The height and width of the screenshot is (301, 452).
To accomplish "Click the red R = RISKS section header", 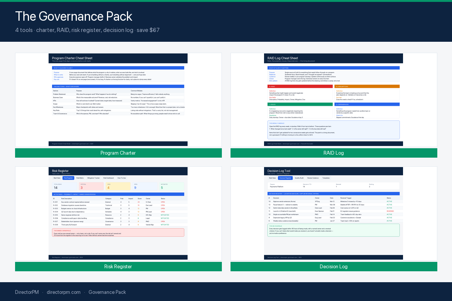I will (x=299, y=87).
